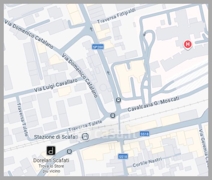Click bus stop icon beside Dorelan store

[x=69, y=151]
